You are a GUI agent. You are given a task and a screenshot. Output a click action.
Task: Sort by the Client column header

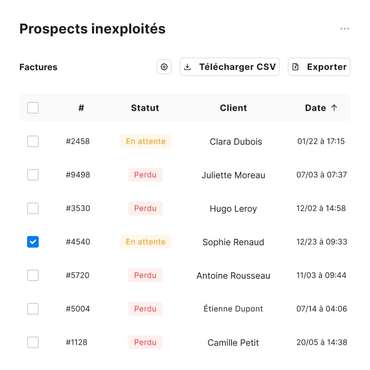point(233,108)
